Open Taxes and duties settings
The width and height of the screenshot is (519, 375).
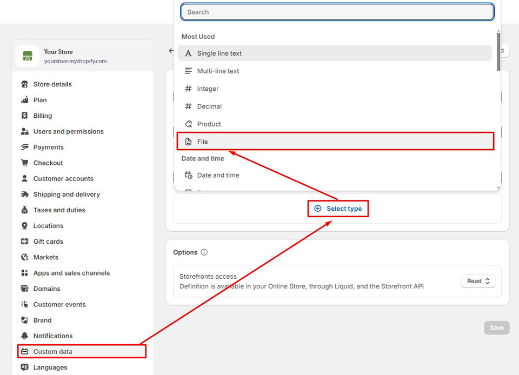point(59,210)
